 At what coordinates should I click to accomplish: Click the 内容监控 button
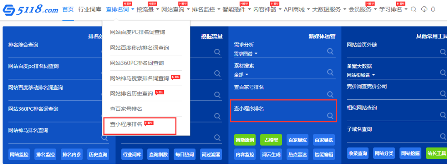tap(245, 155)
